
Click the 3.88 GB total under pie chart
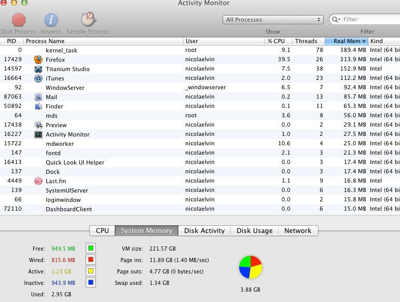(250, 290)
